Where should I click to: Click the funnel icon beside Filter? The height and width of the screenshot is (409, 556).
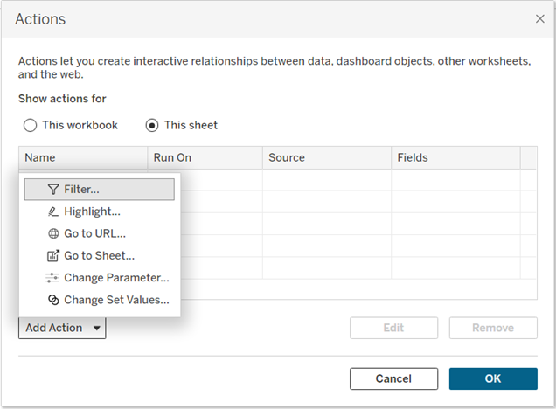[53, 190]
